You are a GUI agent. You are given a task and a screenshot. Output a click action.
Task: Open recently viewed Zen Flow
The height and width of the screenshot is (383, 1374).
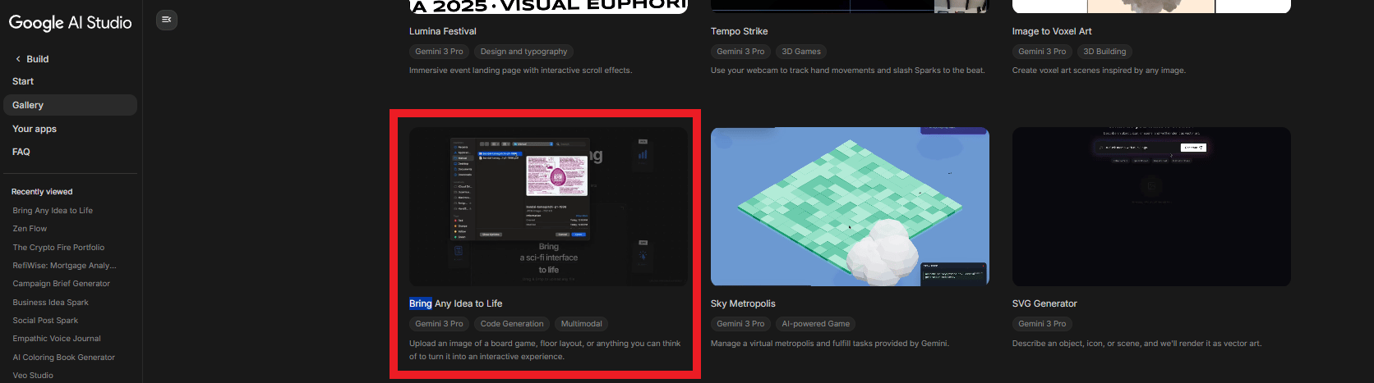30,229
